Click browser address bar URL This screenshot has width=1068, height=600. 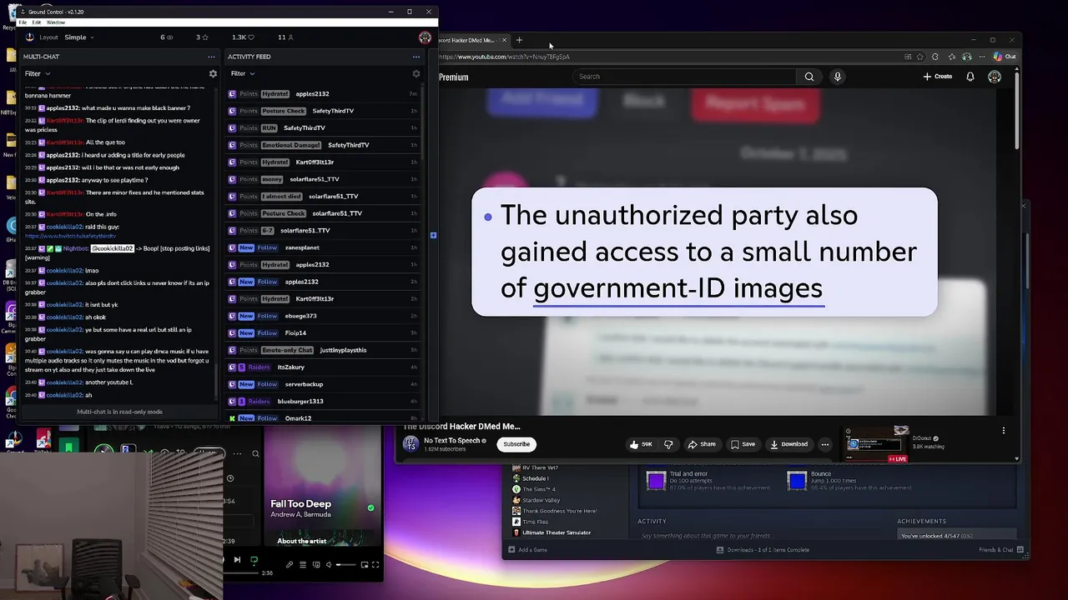(x=504, y=57)
